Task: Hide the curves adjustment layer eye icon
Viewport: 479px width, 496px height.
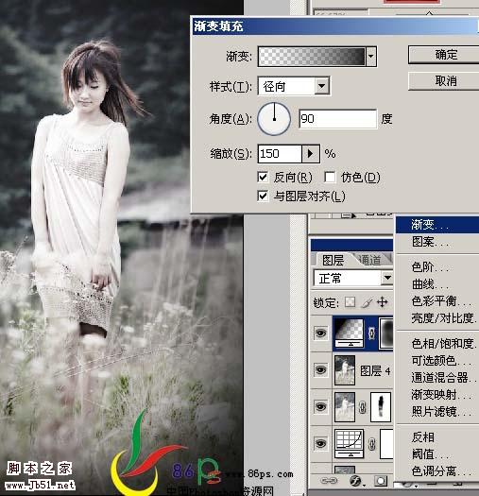Action: tap(320, 443)
